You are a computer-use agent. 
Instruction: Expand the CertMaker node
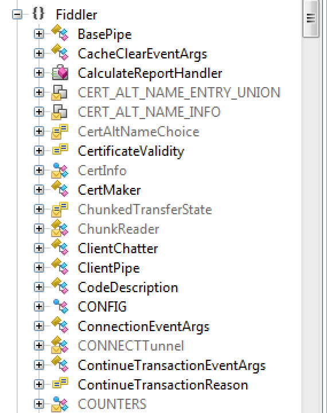click(39, 190)
